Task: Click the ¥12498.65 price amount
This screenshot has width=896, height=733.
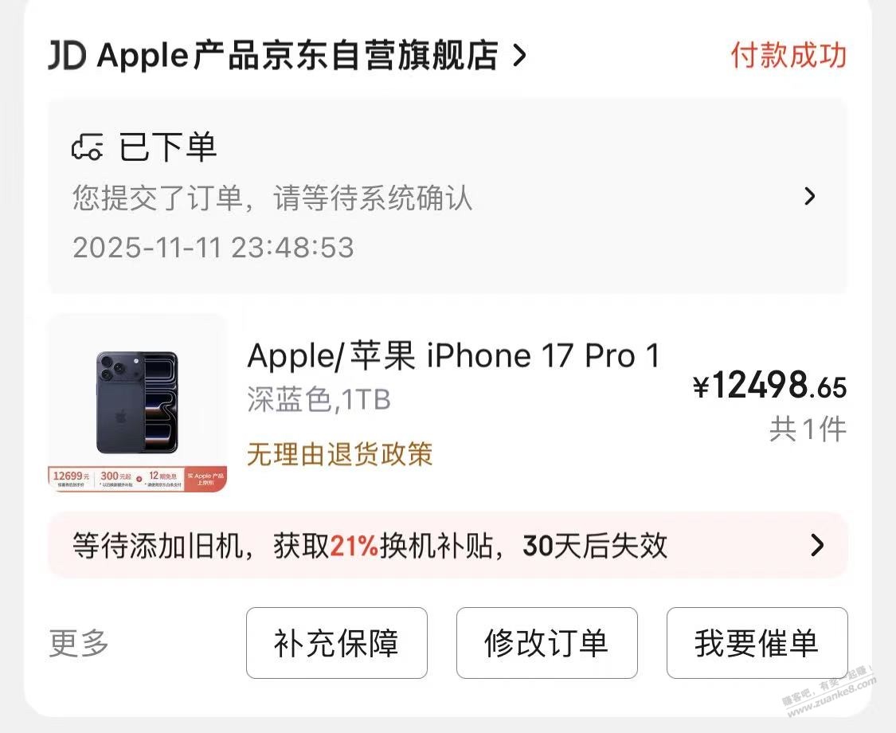Action: 769,385
